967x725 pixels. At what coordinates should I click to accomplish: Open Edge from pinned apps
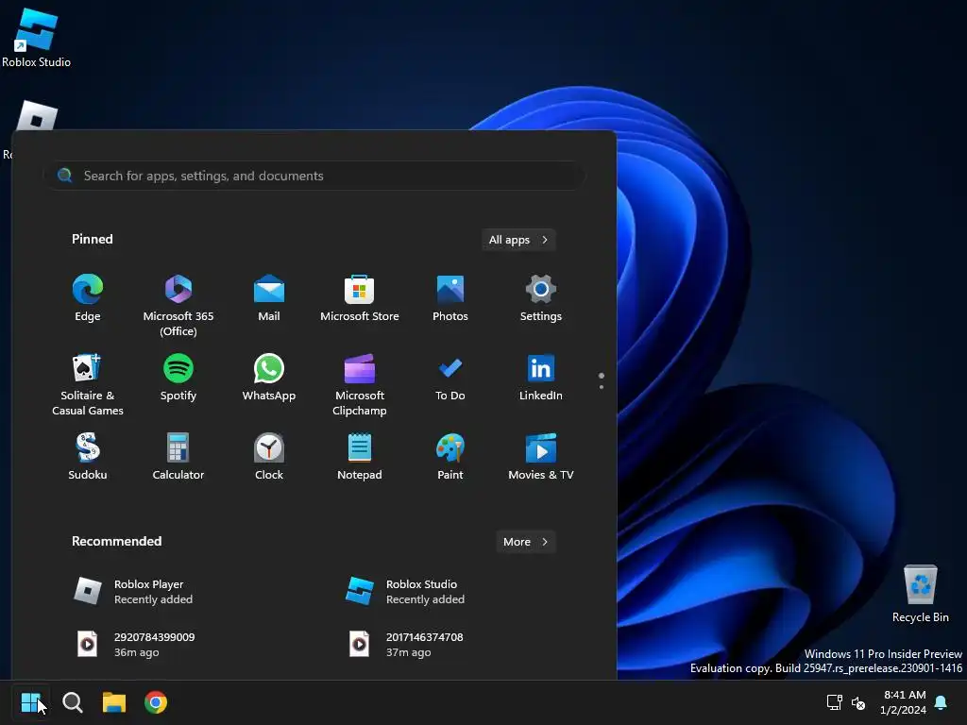[88, 298]
